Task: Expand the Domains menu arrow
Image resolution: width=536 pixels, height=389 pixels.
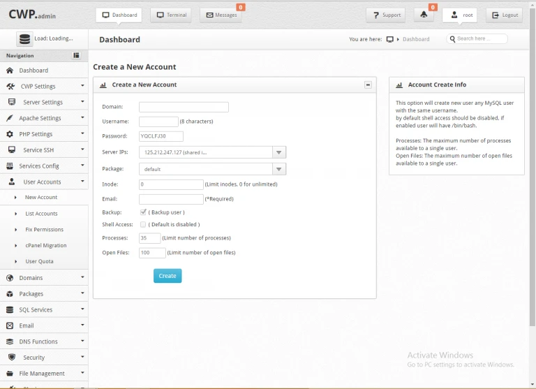Action: (x=82, y=277)
